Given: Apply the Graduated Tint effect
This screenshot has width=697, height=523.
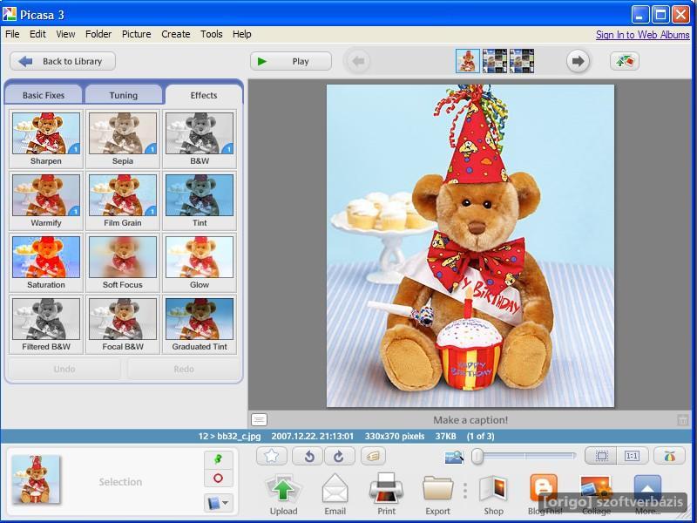Looking at the screenshot, I should click(x=200, y=323).
